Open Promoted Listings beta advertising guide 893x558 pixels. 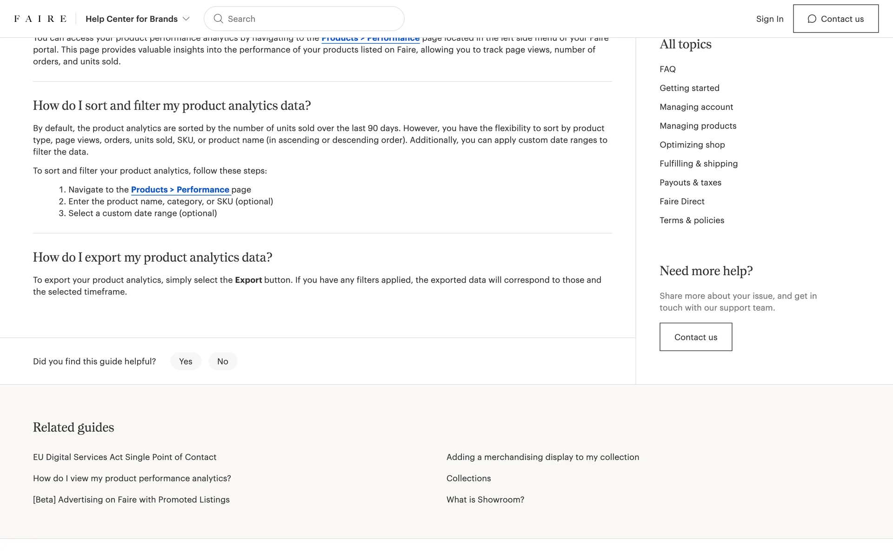pyautogui.click(x=131, y=499)
